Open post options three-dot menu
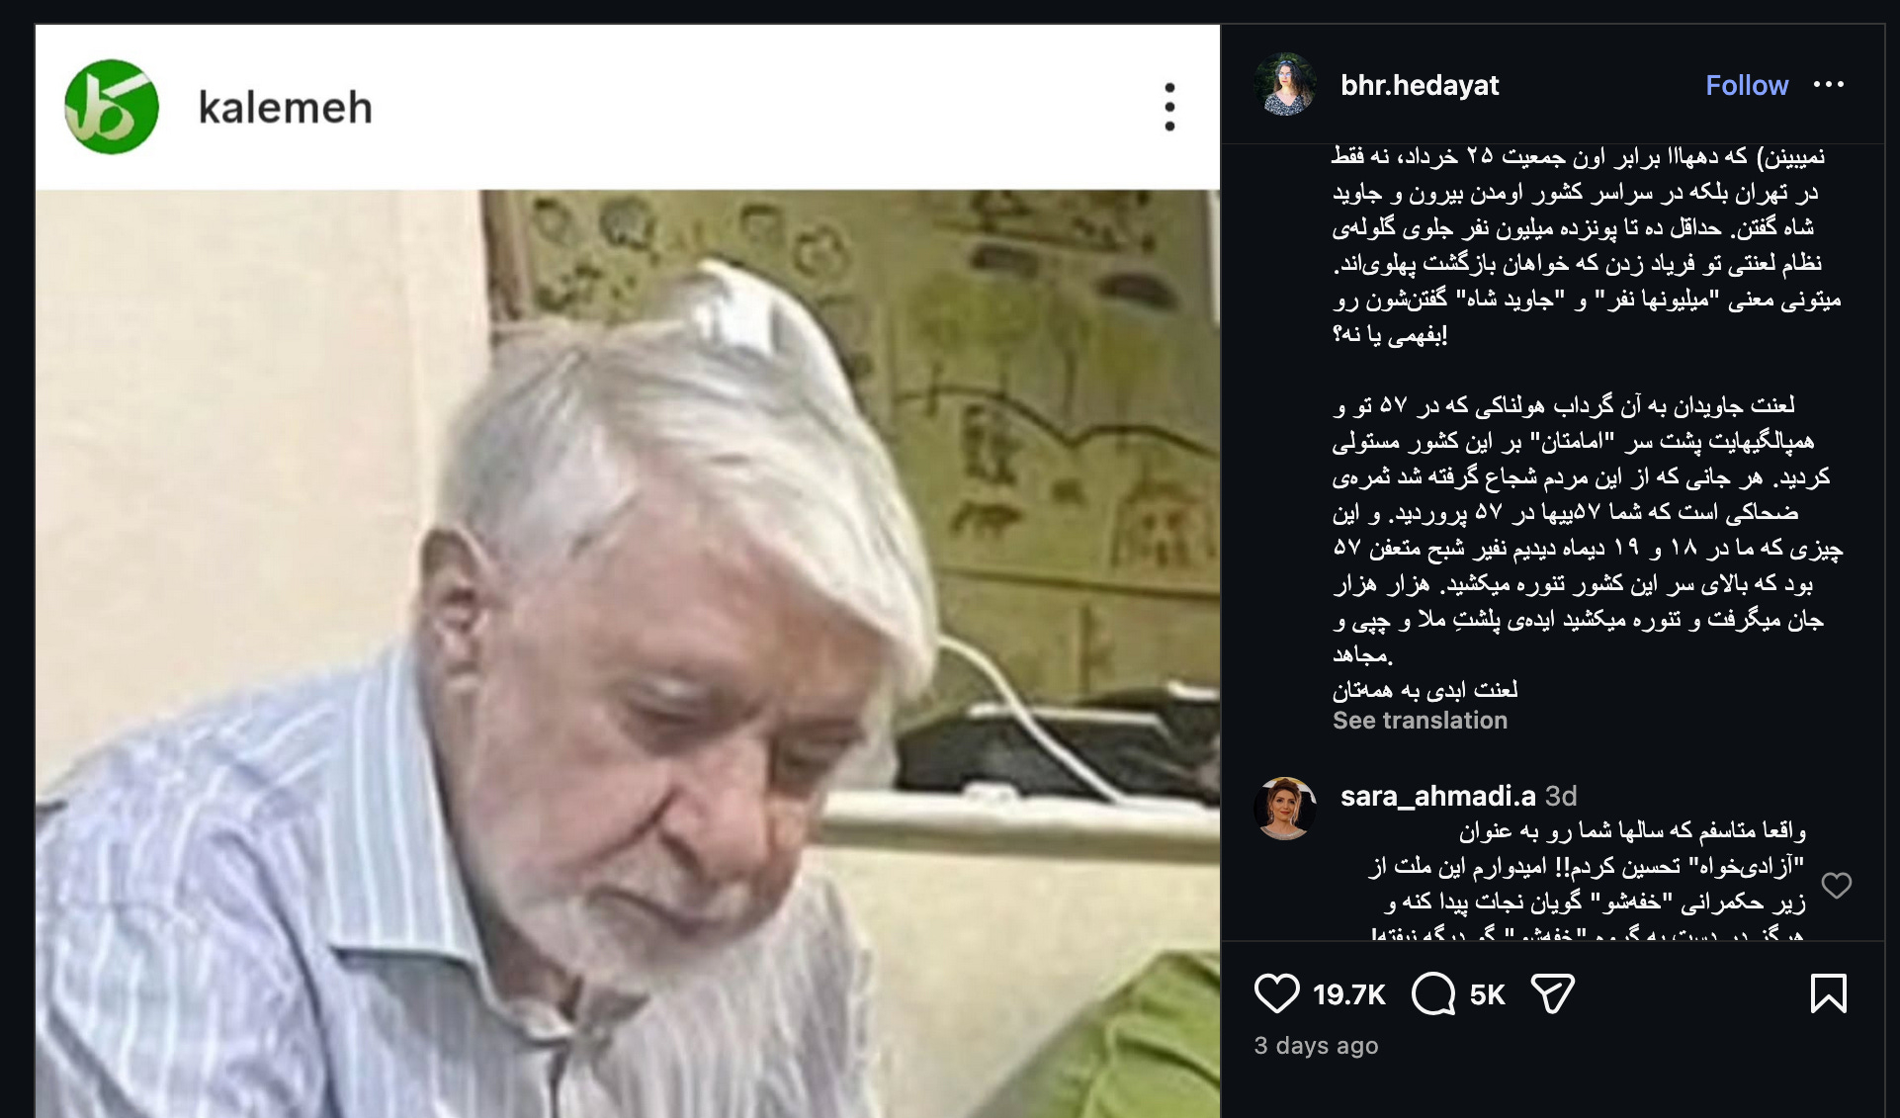This screenshot has height=1118, width=1900. pos(1829,85)
